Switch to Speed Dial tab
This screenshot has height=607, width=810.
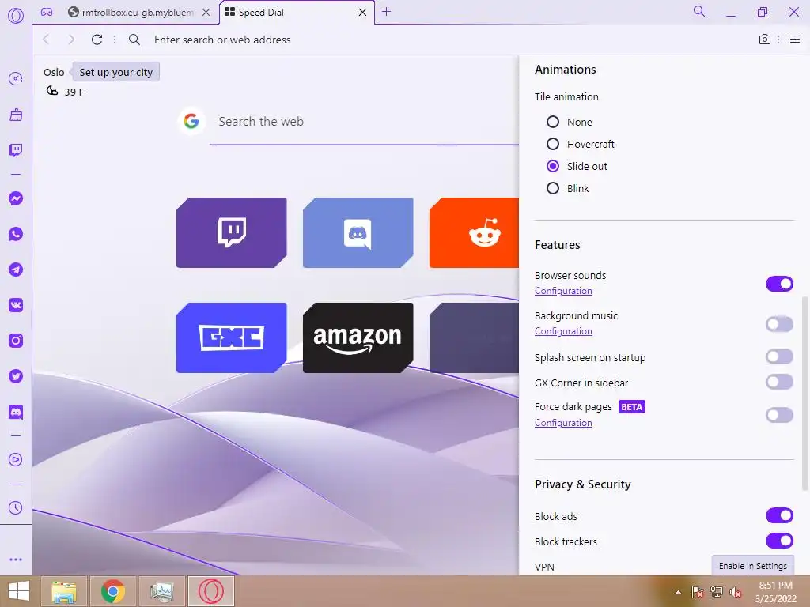click(x=297, y=13)
